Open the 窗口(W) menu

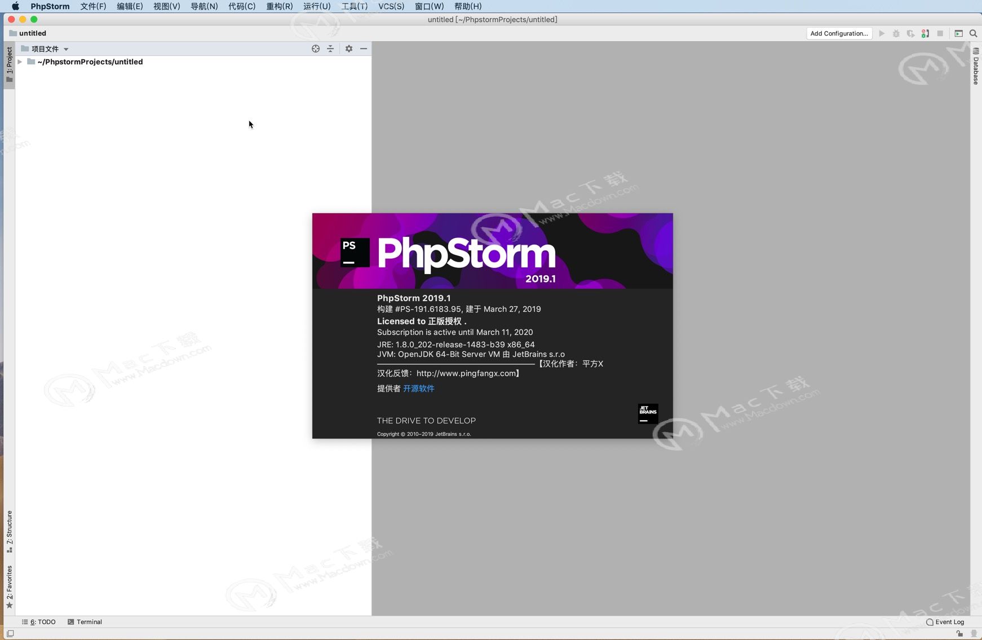coord(430,6)
